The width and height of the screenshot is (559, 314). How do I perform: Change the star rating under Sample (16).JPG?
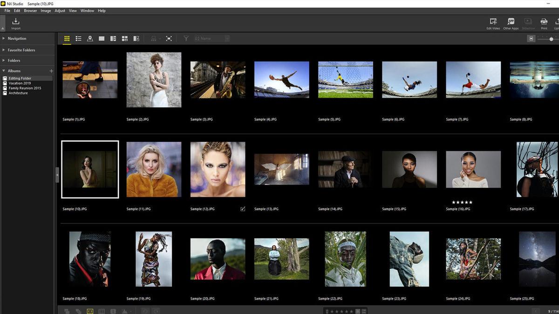click(x=461, y=202)
